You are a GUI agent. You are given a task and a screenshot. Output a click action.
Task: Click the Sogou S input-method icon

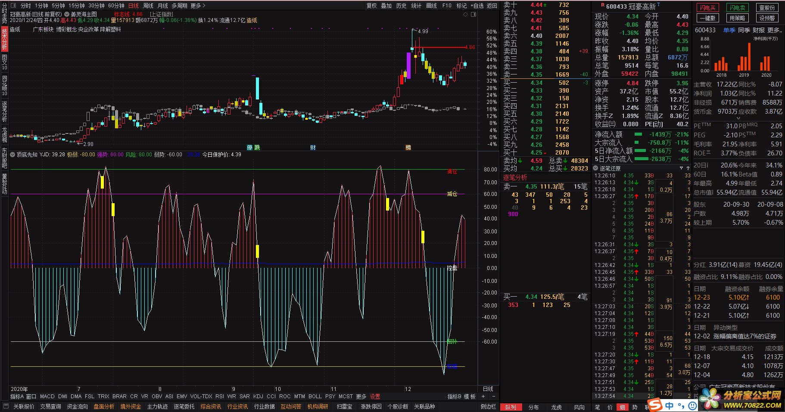pyautogui.click(x=655, y=405)
